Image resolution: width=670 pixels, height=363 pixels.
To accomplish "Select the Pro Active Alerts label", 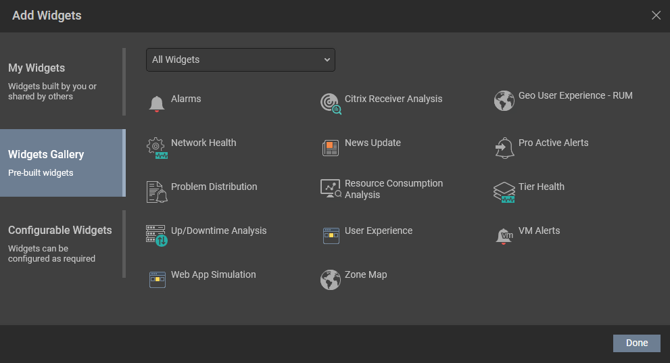I will 553,143.
